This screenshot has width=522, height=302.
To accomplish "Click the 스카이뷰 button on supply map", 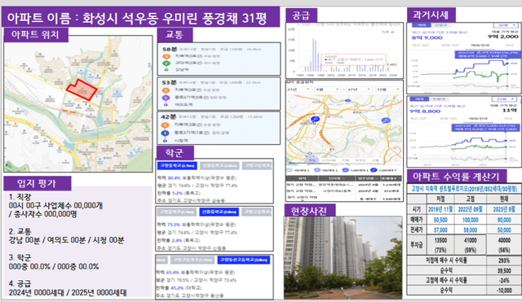I will tap(328, 160).
